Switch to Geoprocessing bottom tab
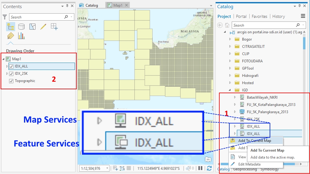Image resolution: width=310 pixels, height=174 pixels. pos(245,169)
